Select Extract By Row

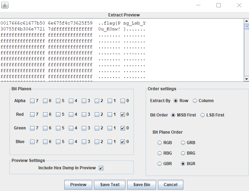click(176, 101)
